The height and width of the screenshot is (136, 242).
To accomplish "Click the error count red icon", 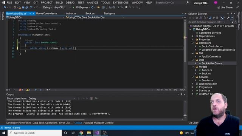I will pyautogui.click(x=20, y=90).
